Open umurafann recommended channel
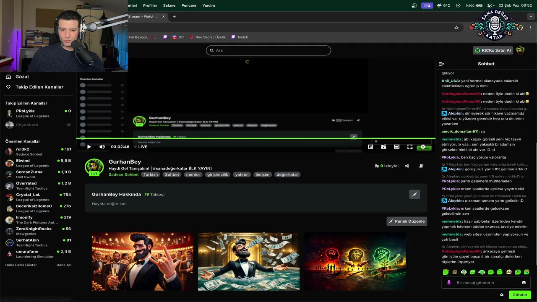 (x=38, y=254)
